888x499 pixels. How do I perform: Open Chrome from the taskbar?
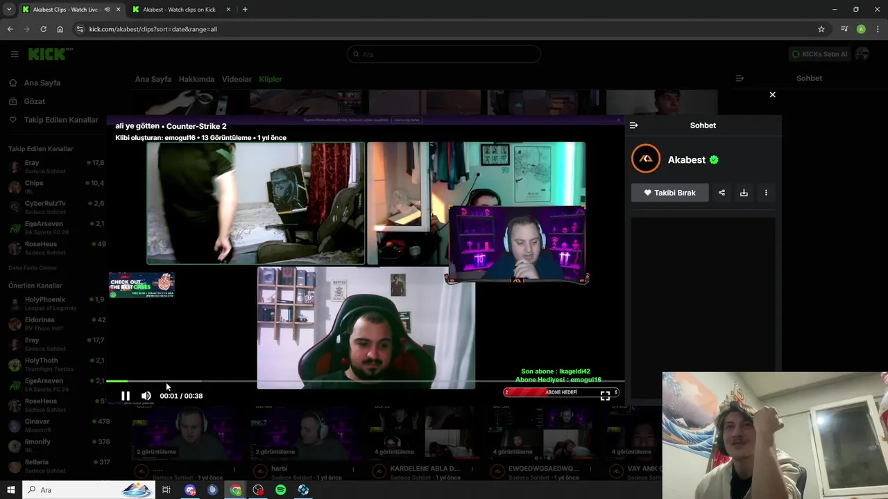coord(236,490)
